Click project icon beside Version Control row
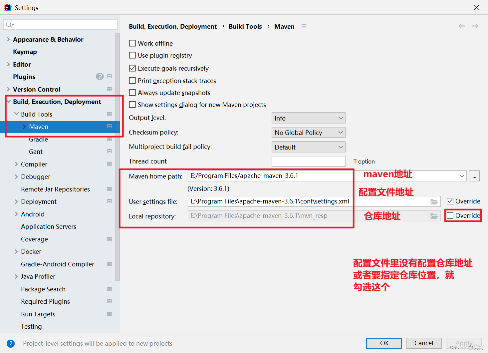The height and width of the screenshot is (353, 488). (x=109, y=89)
